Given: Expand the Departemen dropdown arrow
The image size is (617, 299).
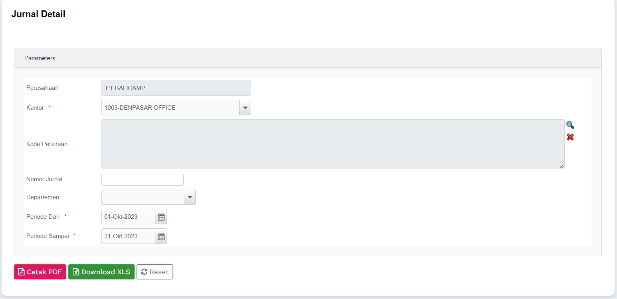Looking at the screenshot, I should [x=190, y=197].
